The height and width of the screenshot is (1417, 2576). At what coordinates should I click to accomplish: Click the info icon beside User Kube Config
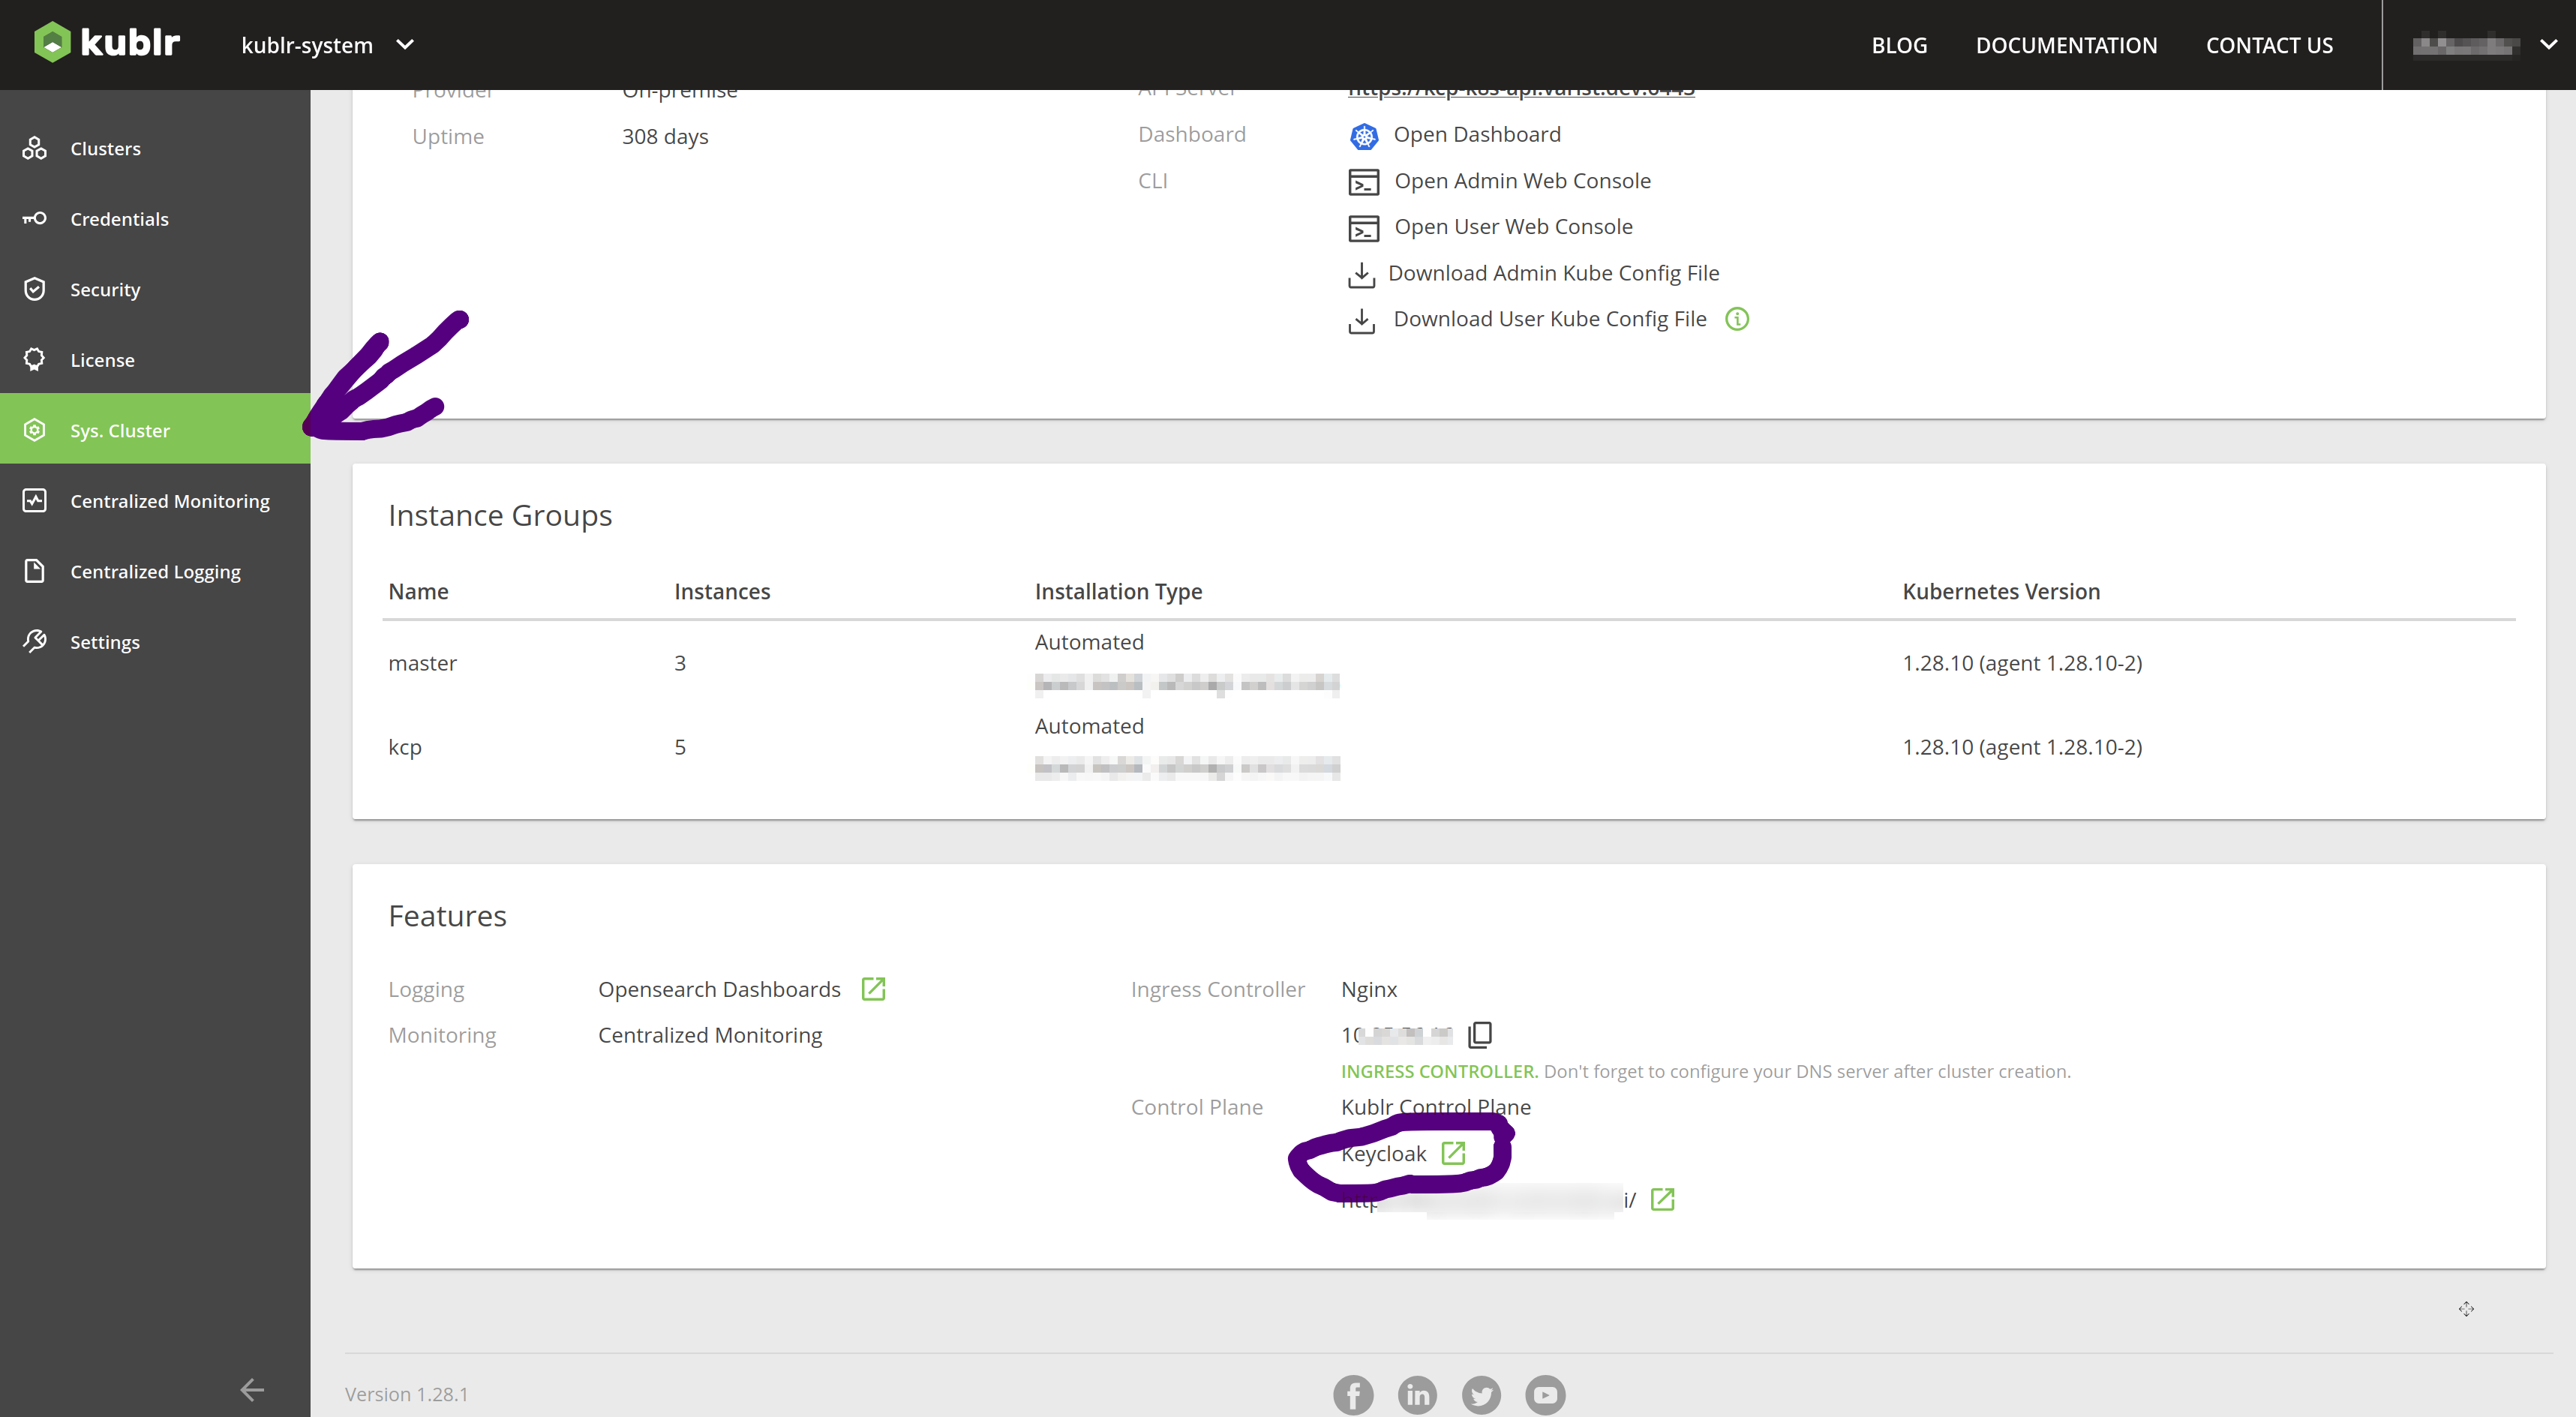1736,319
